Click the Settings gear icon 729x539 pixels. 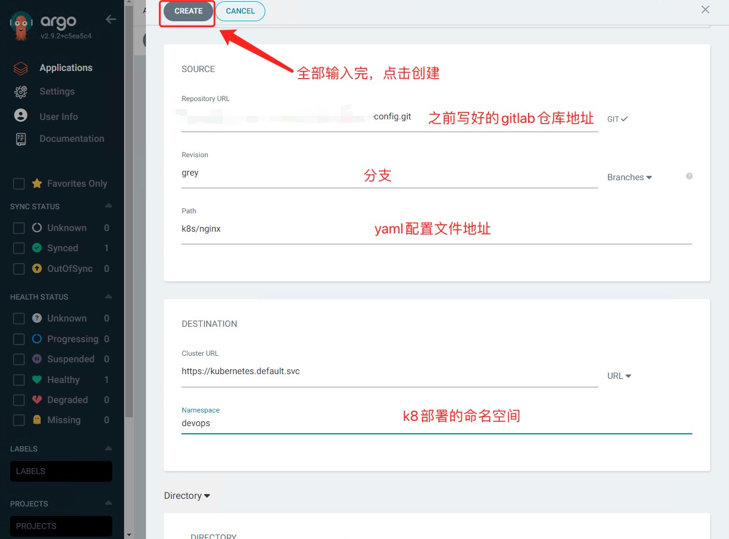click(x=21, y=92)
